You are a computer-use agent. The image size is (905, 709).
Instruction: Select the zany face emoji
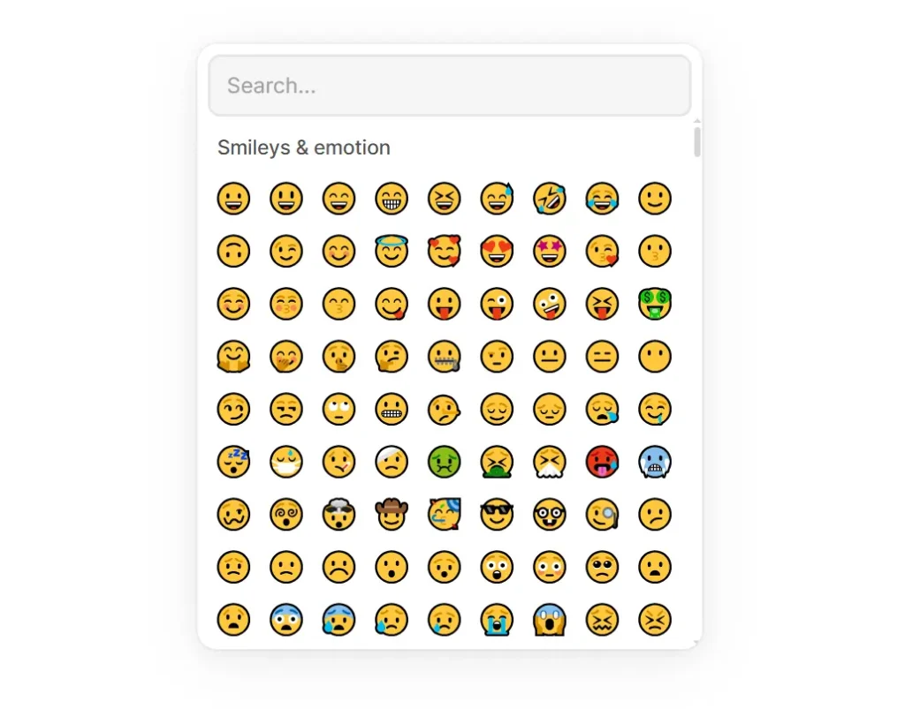(x=550, y=304)
